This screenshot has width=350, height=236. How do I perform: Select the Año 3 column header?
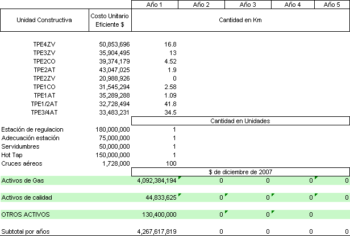pyautogui.click(x=247, y=5)
